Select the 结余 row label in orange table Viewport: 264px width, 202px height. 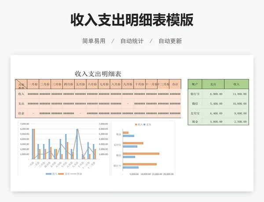pos(21,113)
